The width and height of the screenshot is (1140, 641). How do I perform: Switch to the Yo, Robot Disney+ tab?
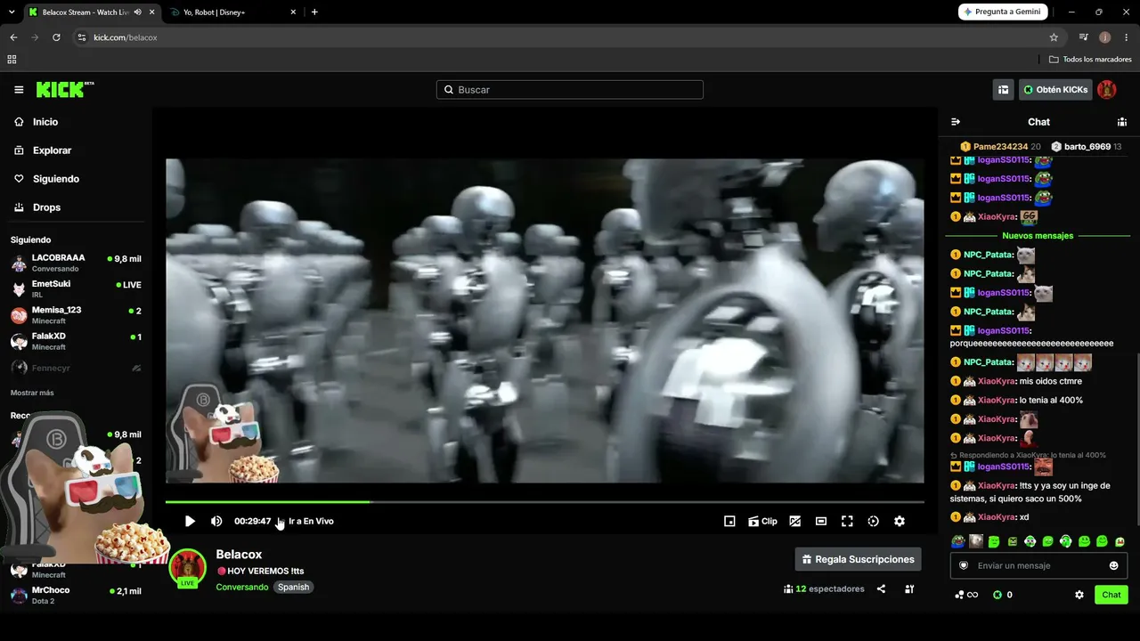coord(232,12)
